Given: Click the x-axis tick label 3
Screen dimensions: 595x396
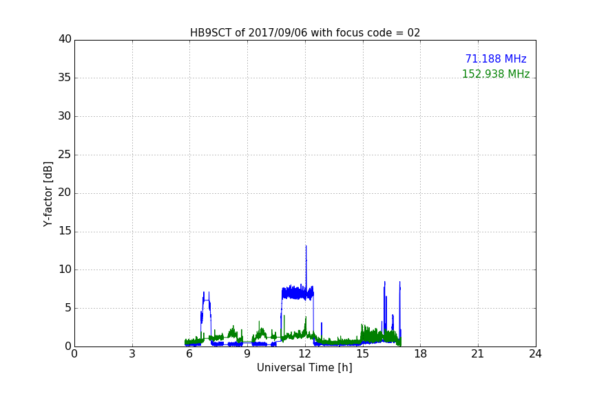Looking at the screenshot, I should pos(132,354).
